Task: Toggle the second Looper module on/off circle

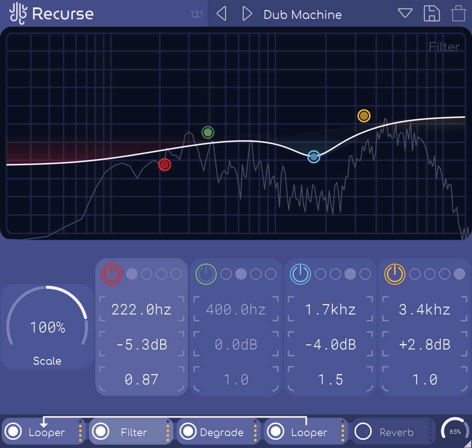Action: point(275,431)
